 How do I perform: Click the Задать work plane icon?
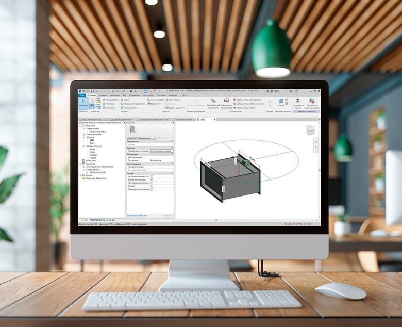point(281,102)
